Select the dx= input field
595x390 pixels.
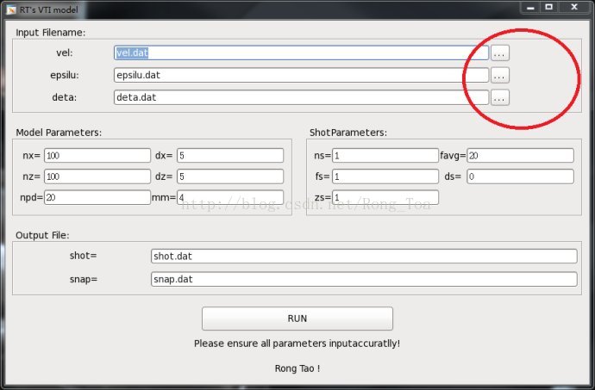pyautogui.click(x=230, y=155)
